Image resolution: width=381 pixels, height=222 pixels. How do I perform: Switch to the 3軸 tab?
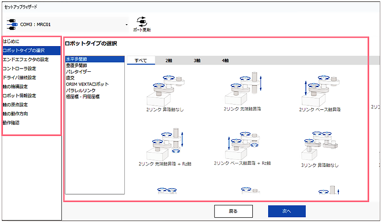tap(197, 60)
